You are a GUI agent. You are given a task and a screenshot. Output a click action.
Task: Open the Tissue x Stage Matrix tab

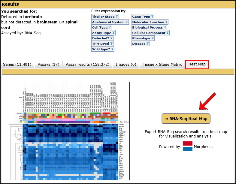point(162,64)
